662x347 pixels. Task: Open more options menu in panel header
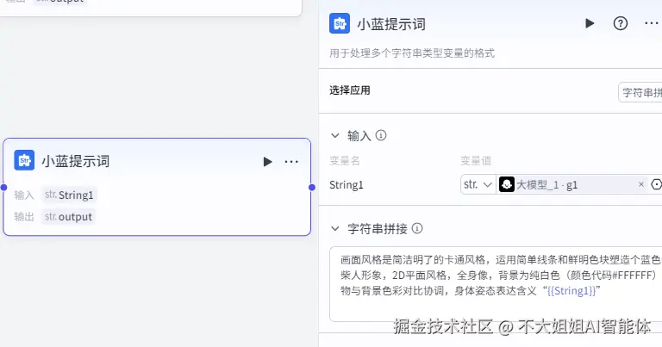coord(652,23)
